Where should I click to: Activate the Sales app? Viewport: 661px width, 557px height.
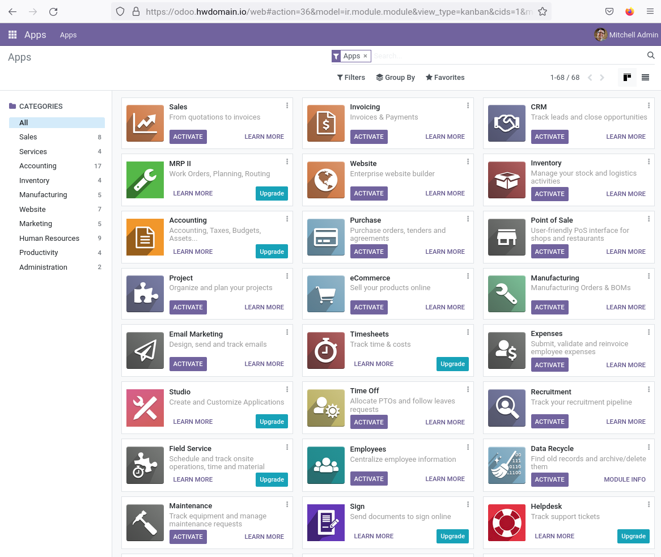click(188, 137)
